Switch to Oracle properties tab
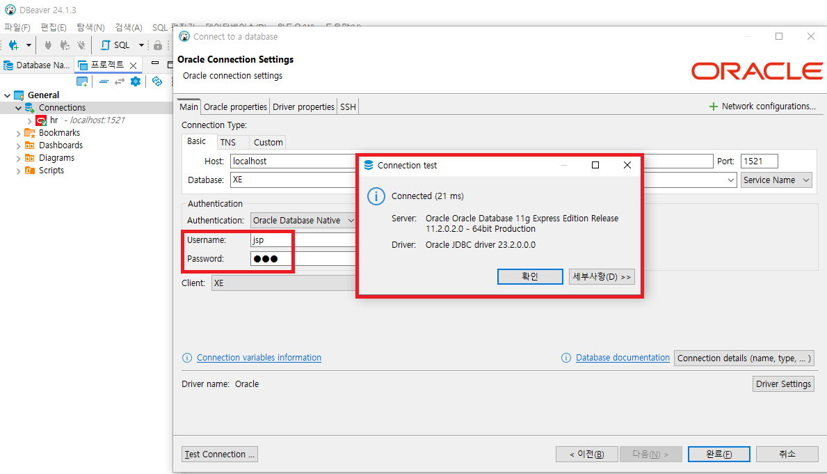This screenshot has width=827, height=474. [x=235, y=106]
